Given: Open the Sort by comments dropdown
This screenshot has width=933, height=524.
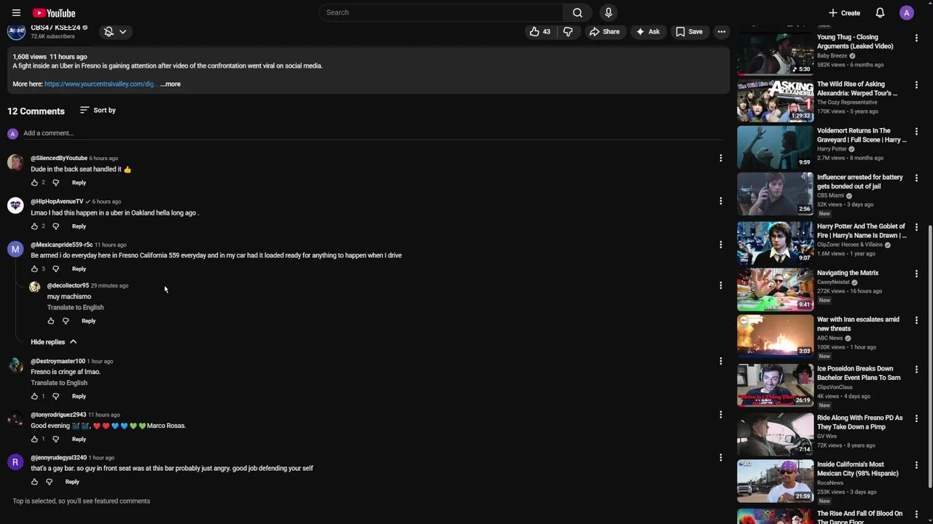Looking at the screenshot, I should [x=98, y=111].
